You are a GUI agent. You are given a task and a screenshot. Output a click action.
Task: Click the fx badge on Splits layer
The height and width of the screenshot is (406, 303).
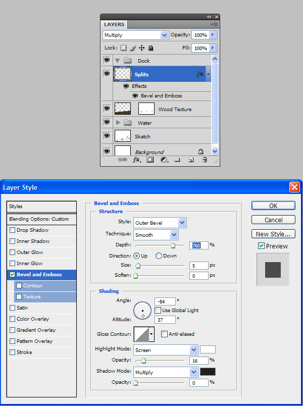point(199,74)
